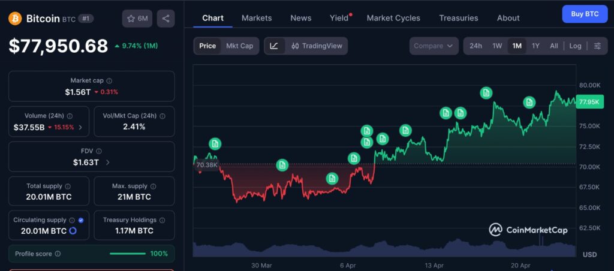Click the $37.55B volume value

pyautogui.click(x=29, y=127)
